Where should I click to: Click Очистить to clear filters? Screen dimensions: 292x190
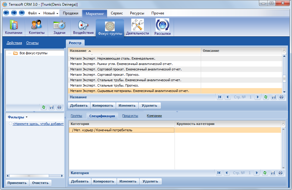(x=40, y=183)
